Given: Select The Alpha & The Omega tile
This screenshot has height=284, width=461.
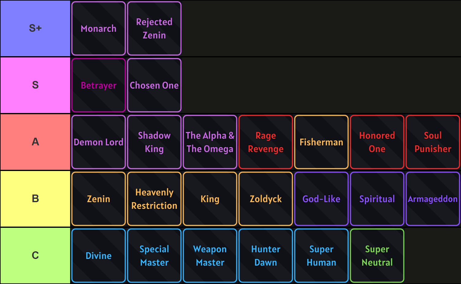Looking at the screenshot, I should click(210, 142).
